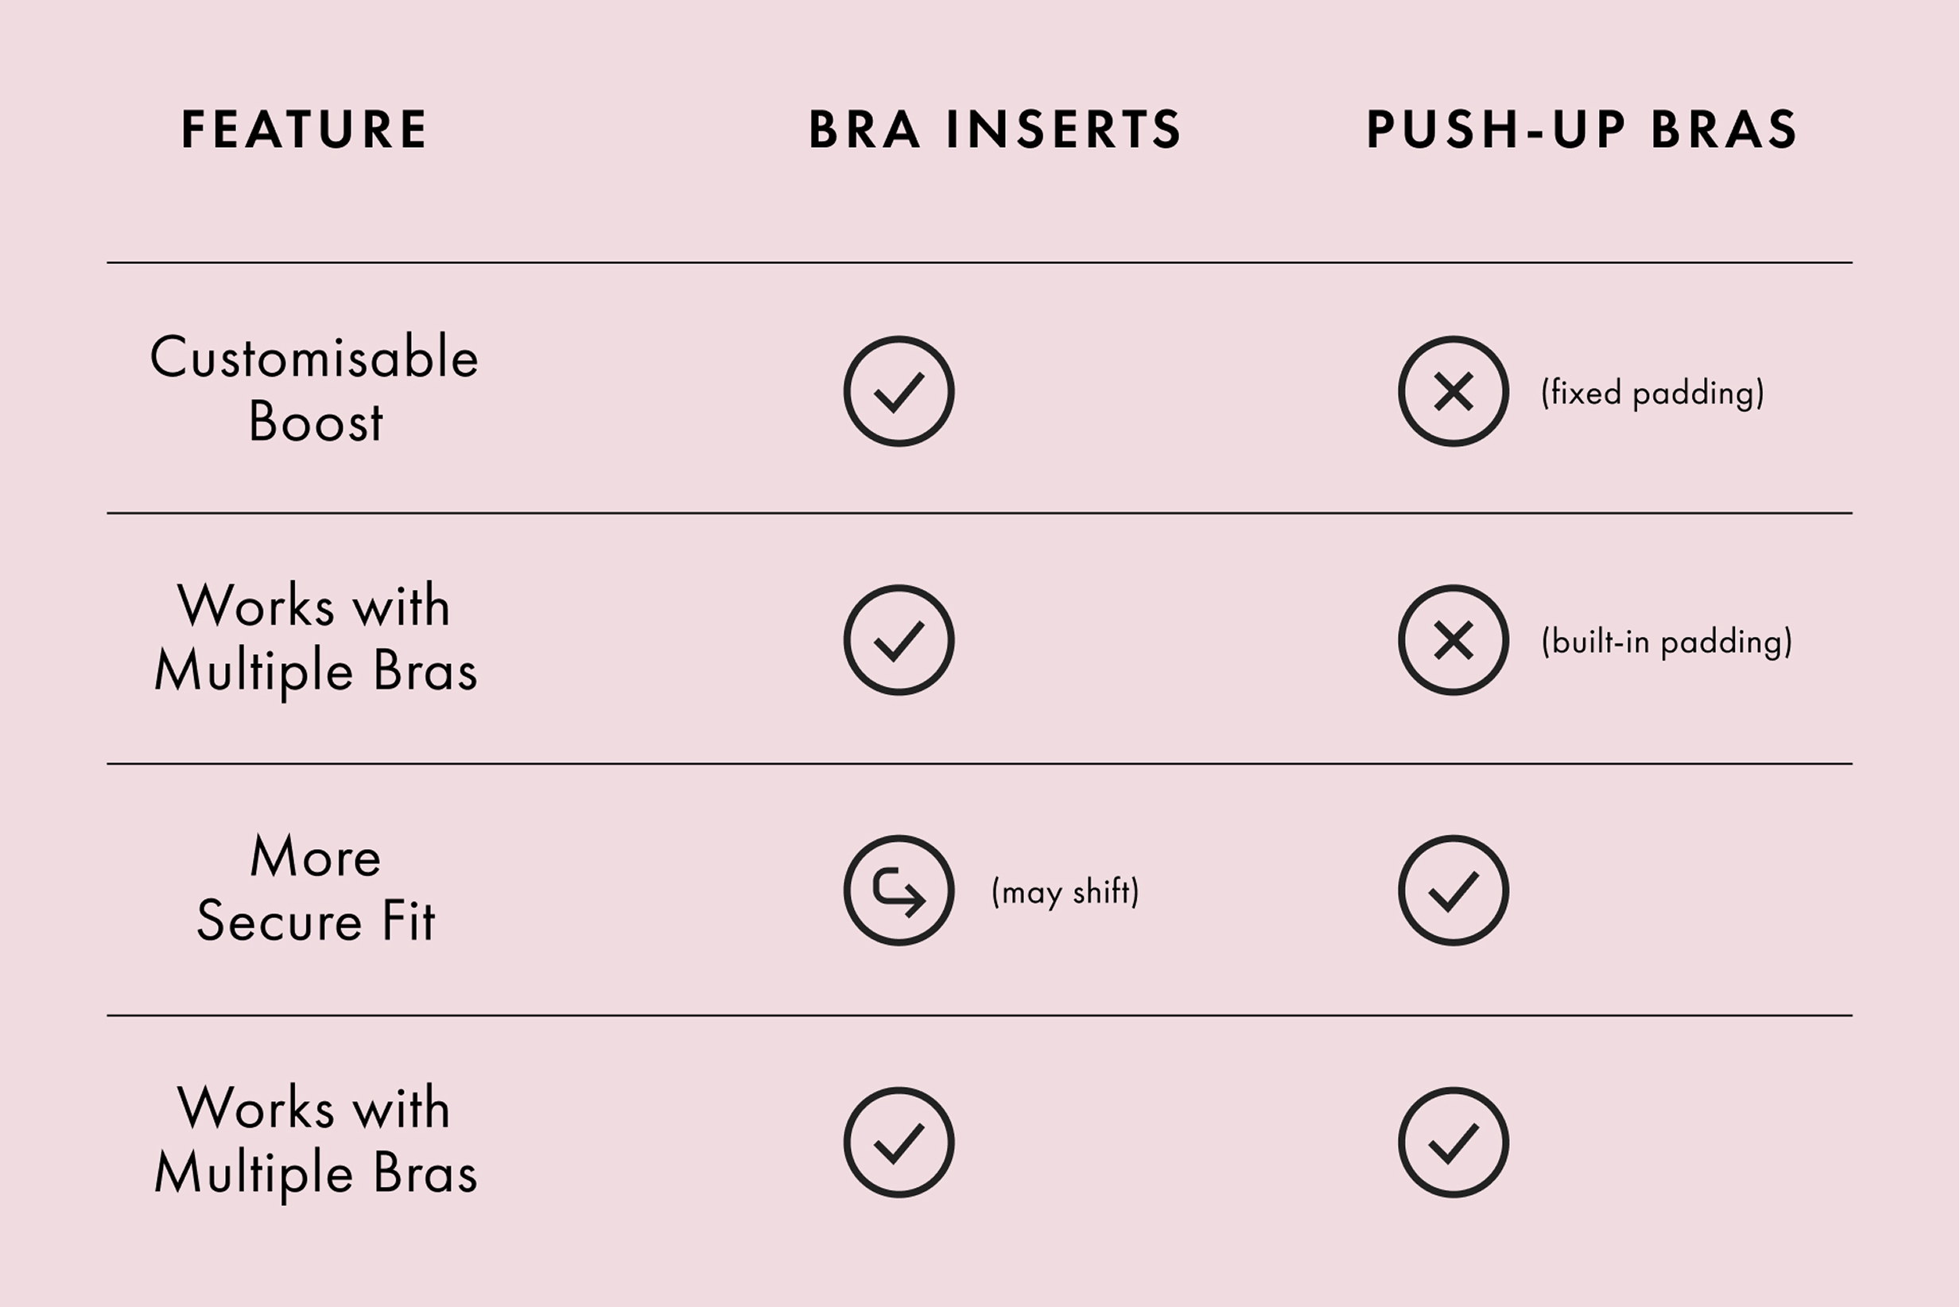Click the 'Customisable Boost' feature label
Viewport: 1960px width, 1307px height.
tap(314, 389)
